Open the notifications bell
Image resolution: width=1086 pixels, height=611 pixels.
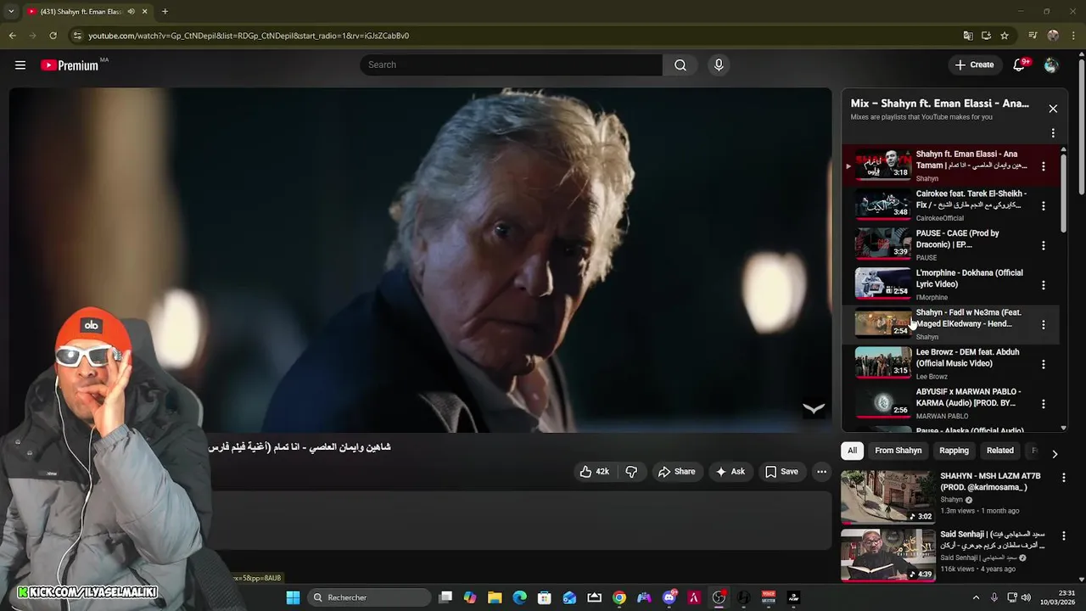(x=1020, y=65)
